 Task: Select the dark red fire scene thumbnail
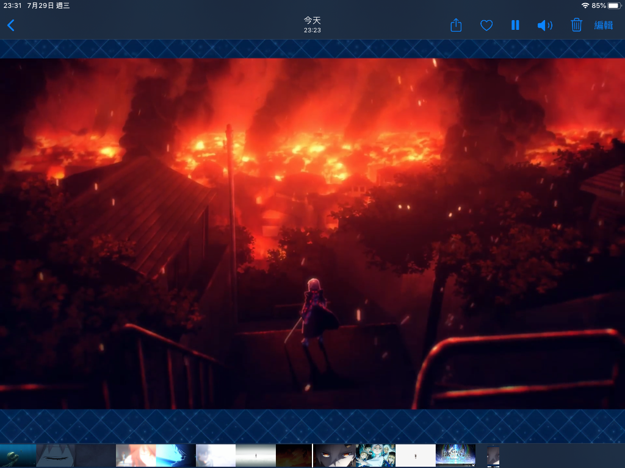pos(294,456)
